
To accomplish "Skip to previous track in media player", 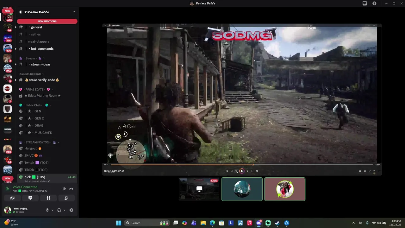I will coord(232,171).
